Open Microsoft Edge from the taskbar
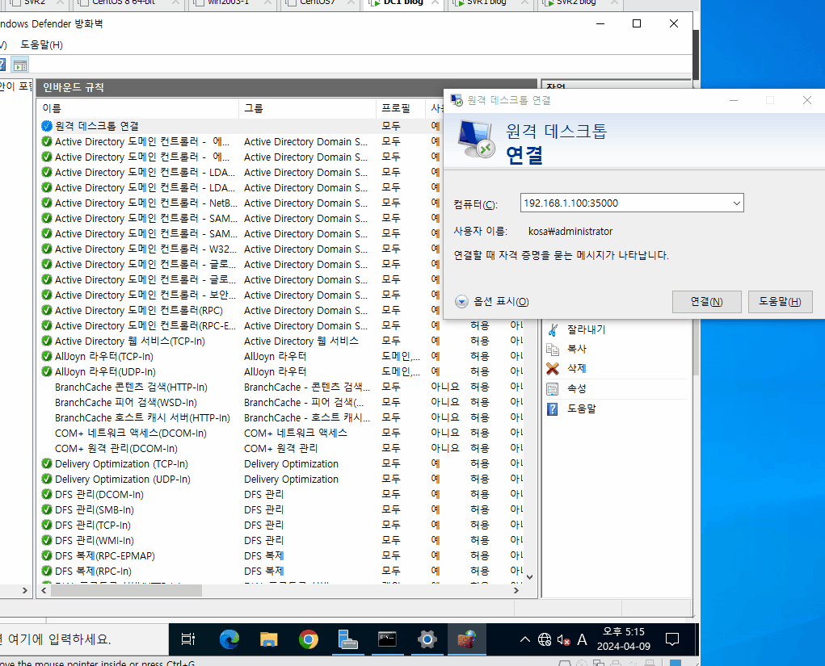Viewport: 825px width, 666px height. 229,639
